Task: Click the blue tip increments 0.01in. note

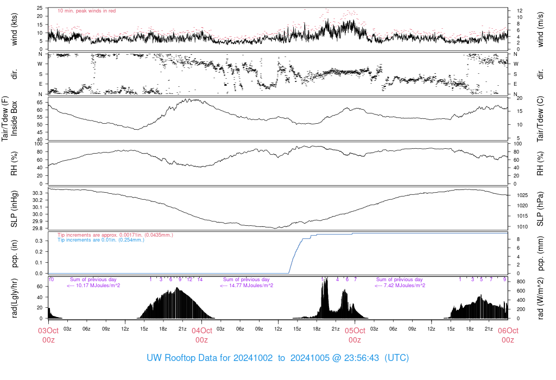Action: coord(101,240)
